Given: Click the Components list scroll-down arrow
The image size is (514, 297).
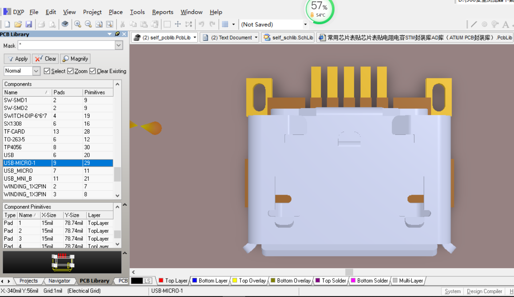Looking at the screenshot, I should click(117, 196).
